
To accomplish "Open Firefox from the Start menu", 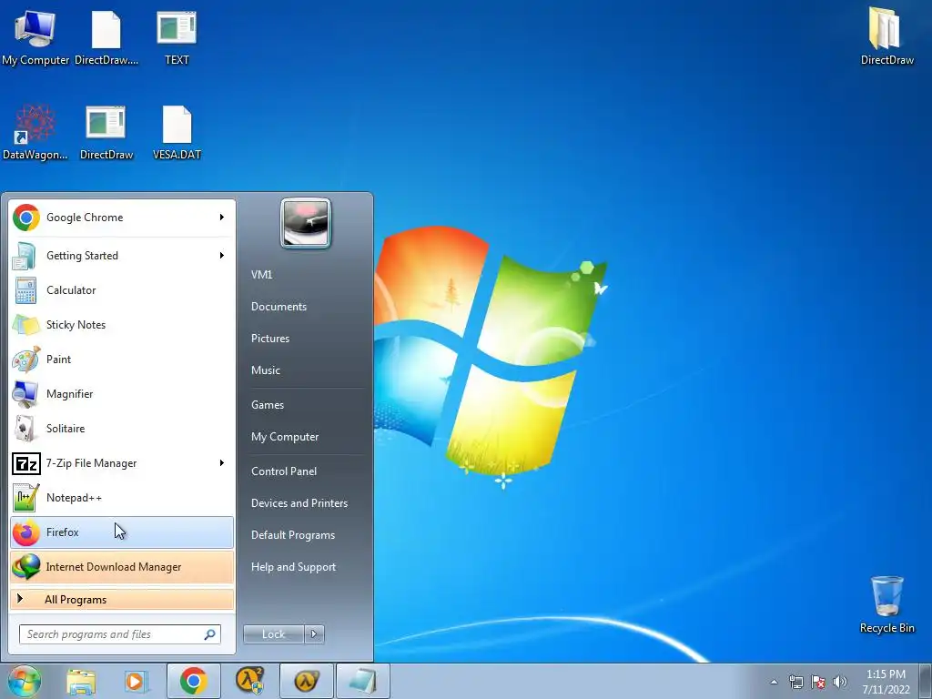I will coord(122,532).
